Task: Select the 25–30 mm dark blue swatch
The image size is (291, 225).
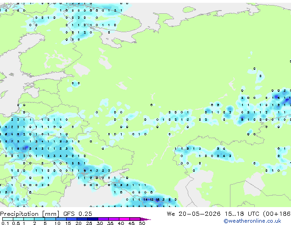Action: point(92,219)
